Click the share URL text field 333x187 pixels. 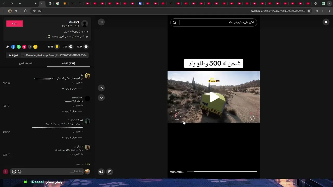54,55
